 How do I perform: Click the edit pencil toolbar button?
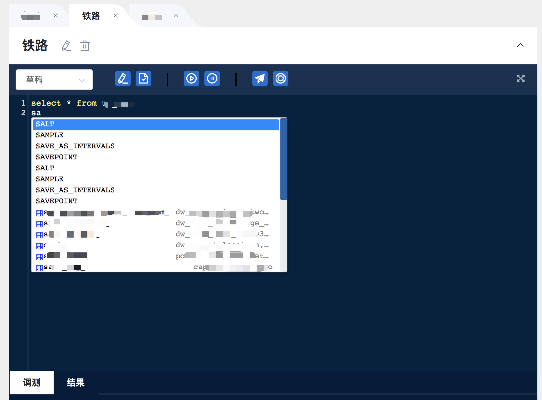coord(123,79)
